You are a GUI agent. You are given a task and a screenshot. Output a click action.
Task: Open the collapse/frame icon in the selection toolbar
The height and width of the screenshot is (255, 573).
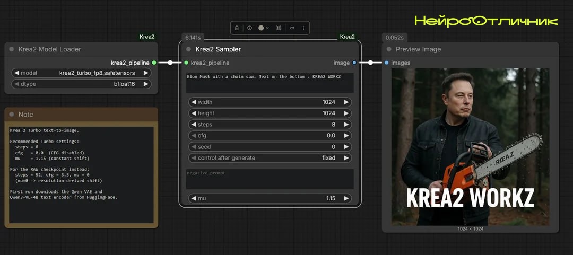coord(279,28)
